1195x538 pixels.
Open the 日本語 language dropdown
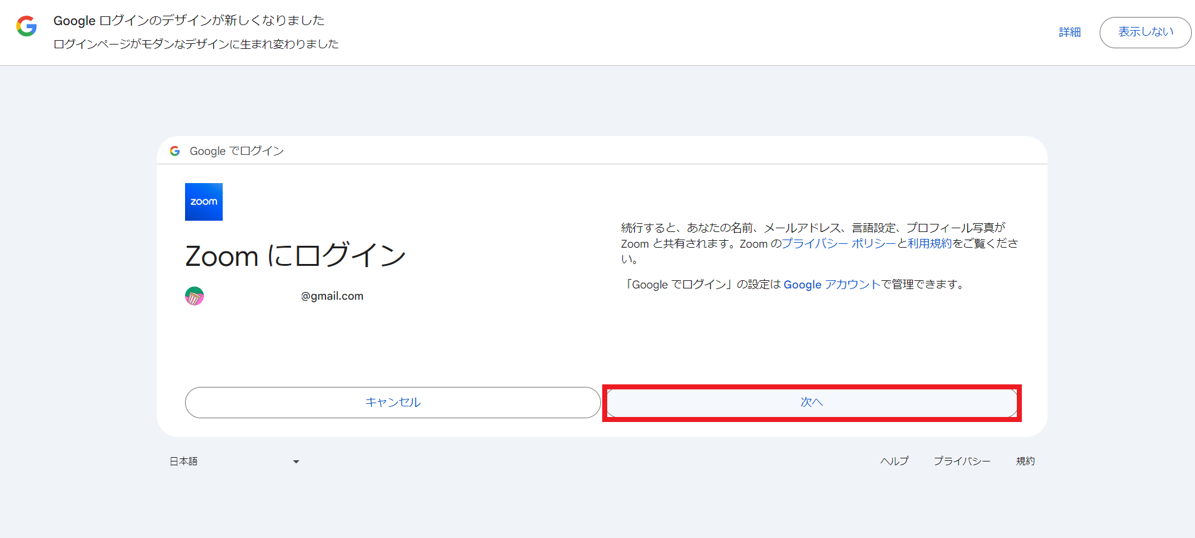(233, 462)
